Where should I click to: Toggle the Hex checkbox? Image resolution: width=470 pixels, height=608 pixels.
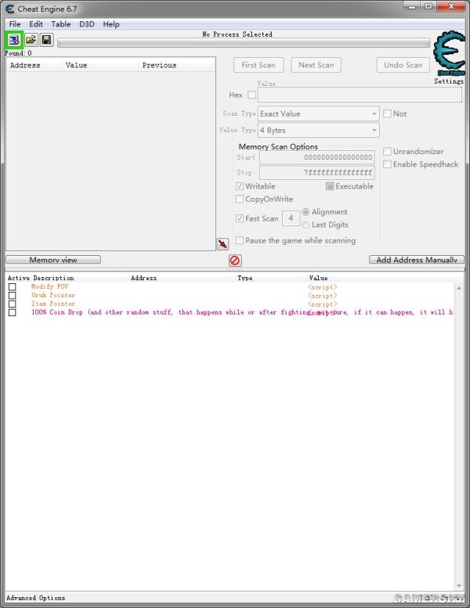[x=252, y=95]
